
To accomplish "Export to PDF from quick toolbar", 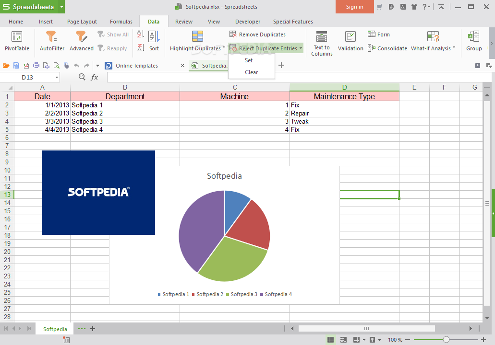I will 26,66.
